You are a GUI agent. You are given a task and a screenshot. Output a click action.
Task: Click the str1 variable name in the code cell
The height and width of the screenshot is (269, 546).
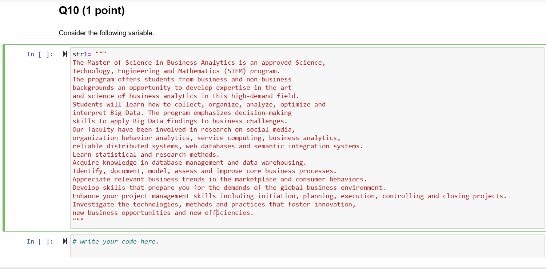[x=80, y=54]
